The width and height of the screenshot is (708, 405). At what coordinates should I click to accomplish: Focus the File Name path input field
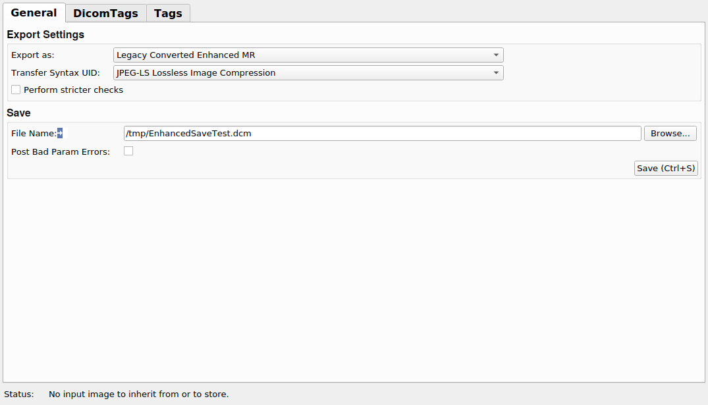[x=382, y=134]
